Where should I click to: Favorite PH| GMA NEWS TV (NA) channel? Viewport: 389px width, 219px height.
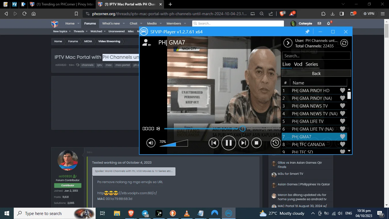click(343, 113)
